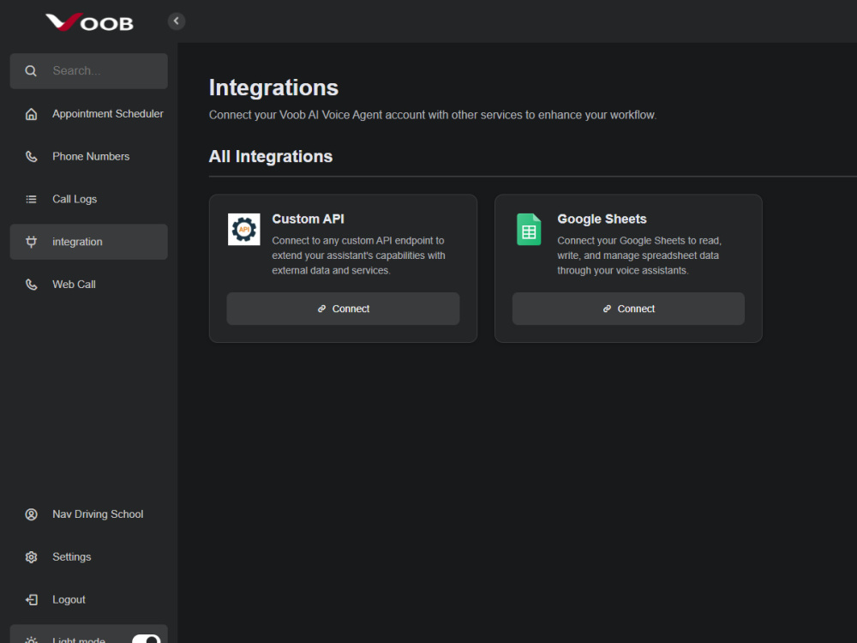Screen dimensions: 857x643
Task: Click the Google Sheets logo icon
Action: [x=529, y=229]
